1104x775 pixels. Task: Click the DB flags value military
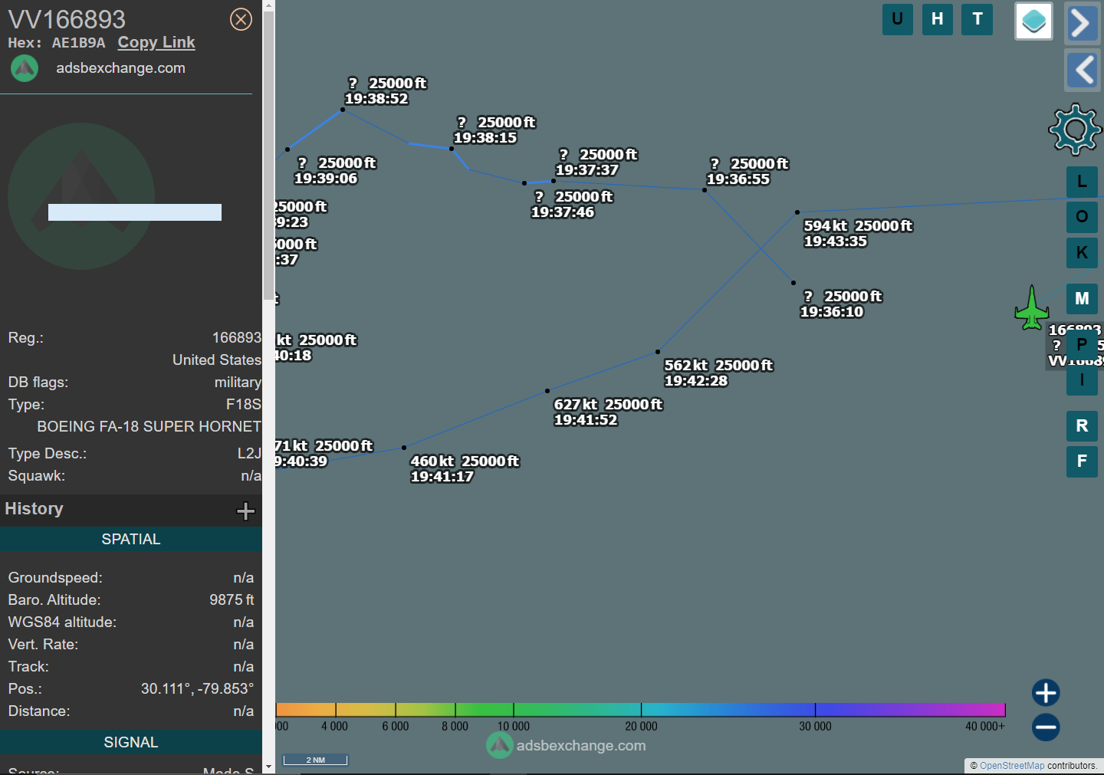click(238, 382)
